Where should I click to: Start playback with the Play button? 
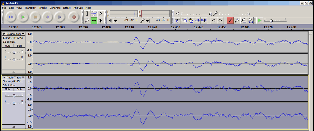pyautogui.click(x=23, y=17)
